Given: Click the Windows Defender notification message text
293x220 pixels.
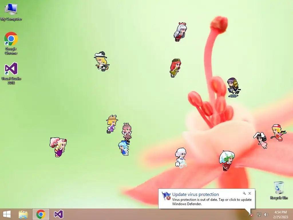Looking at the screenshot, I should tap(212, 202).
